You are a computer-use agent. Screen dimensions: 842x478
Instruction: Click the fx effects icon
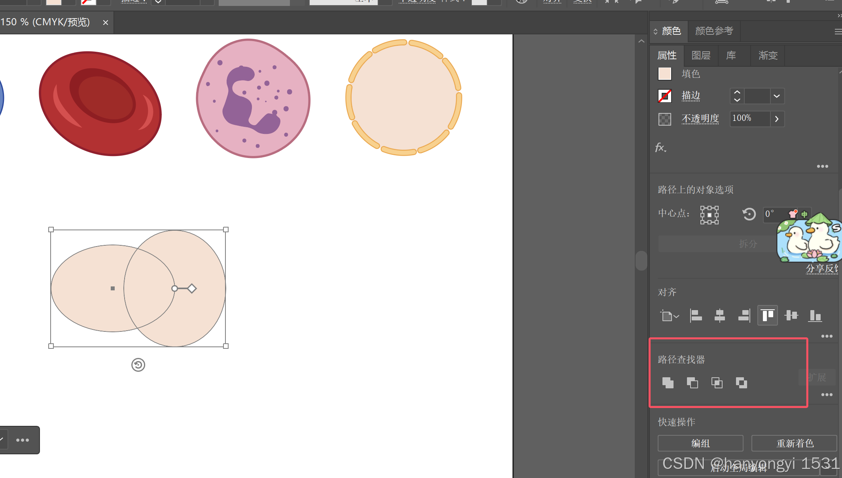coord(660,148)
